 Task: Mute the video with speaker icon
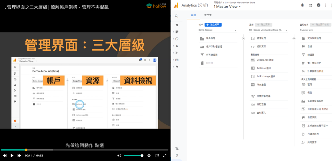click(119, 155)
